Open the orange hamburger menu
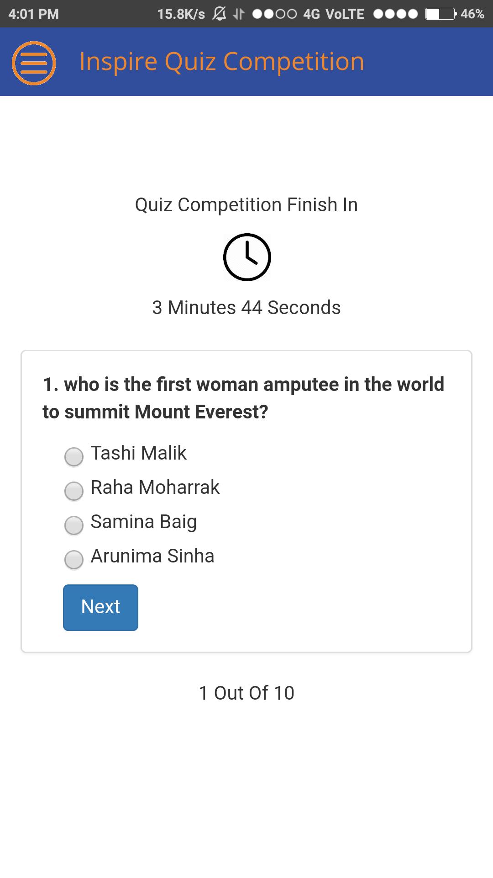Screen dimensions: 493x878 click(x=34, y=63)
